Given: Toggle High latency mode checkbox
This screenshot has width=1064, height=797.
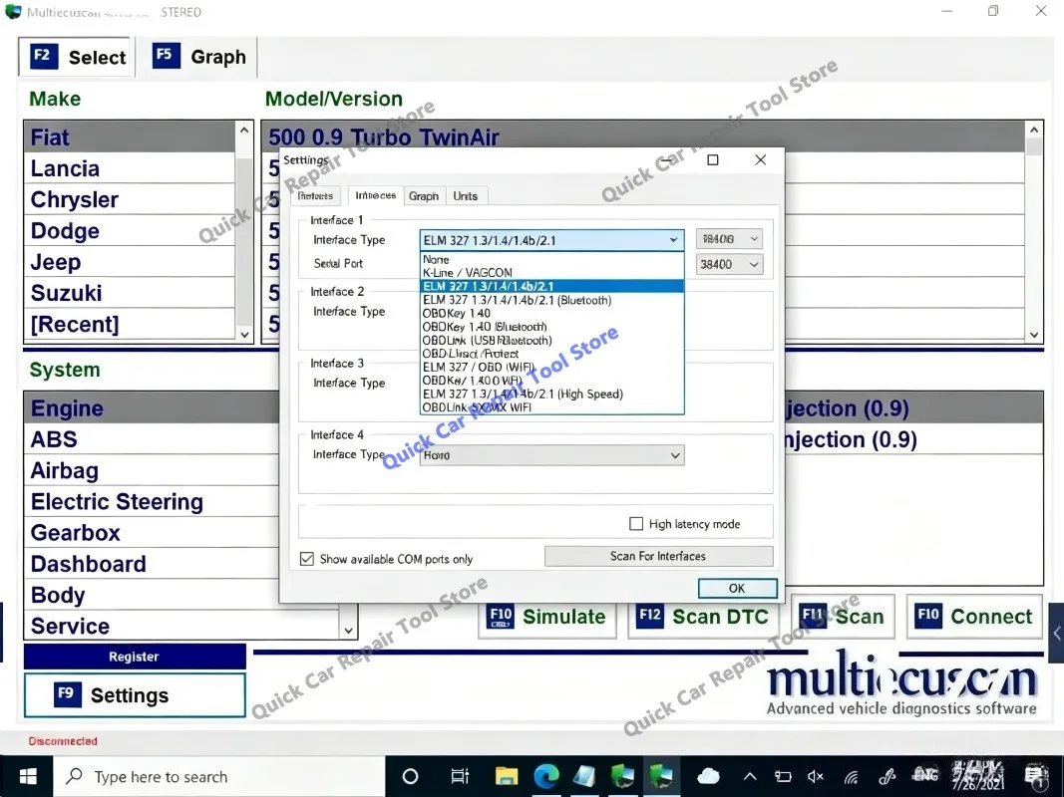Looking at the screenshot, I should coord(636,524).
